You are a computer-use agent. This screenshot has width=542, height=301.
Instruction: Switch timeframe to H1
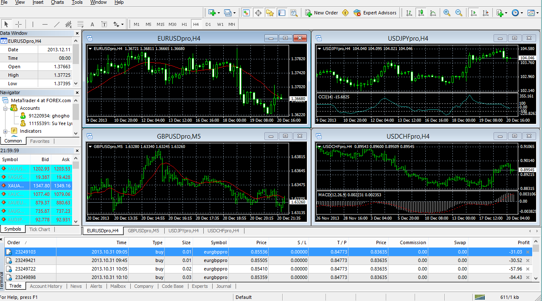click(x=184, y=24)
